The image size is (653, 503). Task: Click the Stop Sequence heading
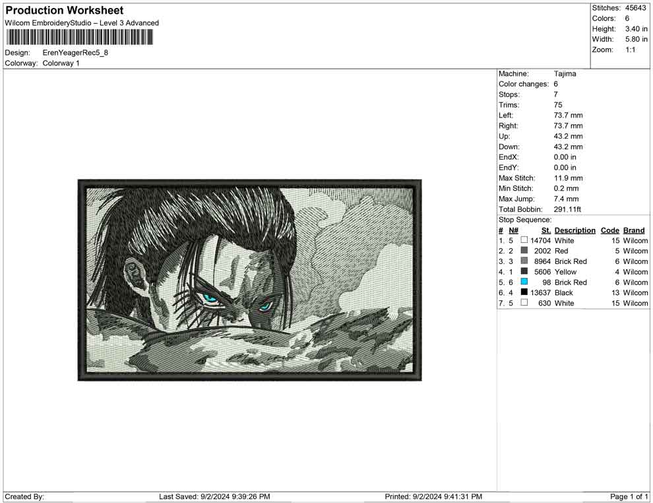pyautogui.click(x=525, y=220)
